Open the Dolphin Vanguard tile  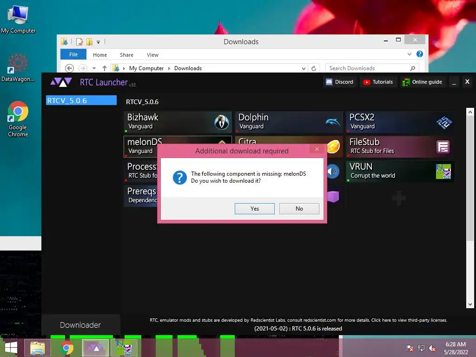coord(289,122)
